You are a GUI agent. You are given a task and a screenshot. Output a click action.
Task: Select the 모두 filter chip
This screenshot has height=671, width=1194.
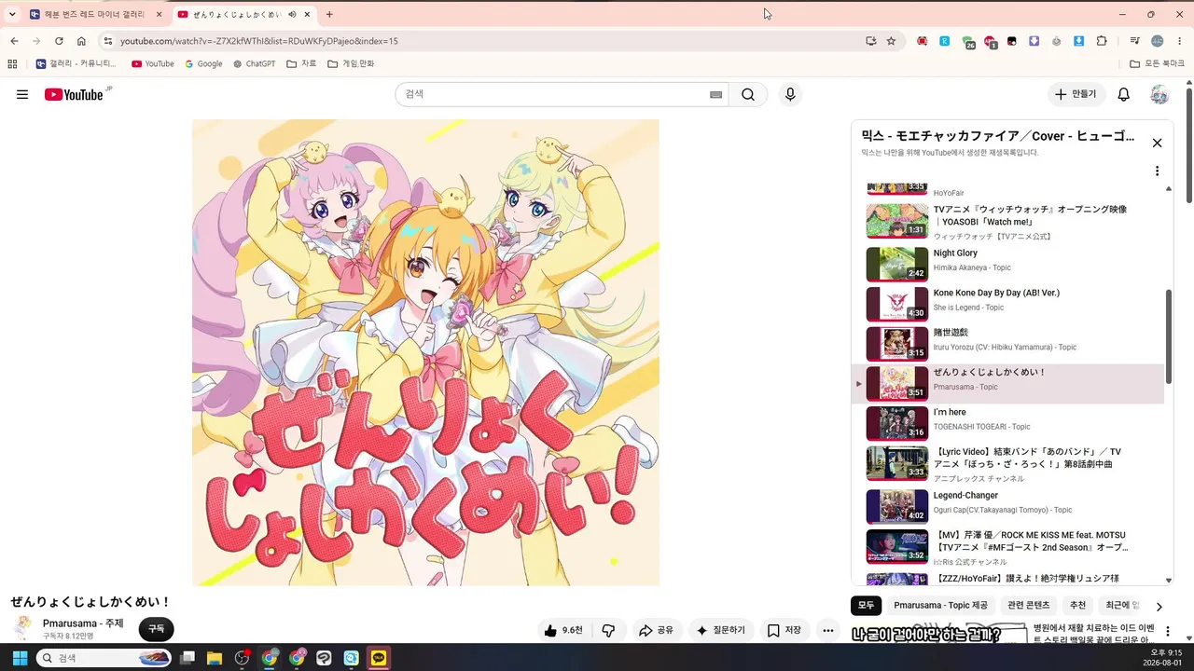(866, 606)
